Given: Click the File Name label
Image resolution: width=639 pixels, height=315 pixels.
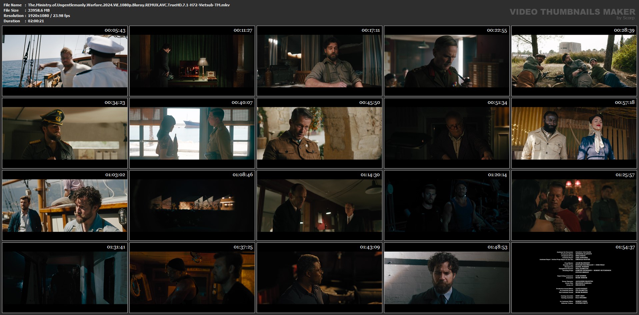Looking at the screenshot, I should tap(13, 5).
